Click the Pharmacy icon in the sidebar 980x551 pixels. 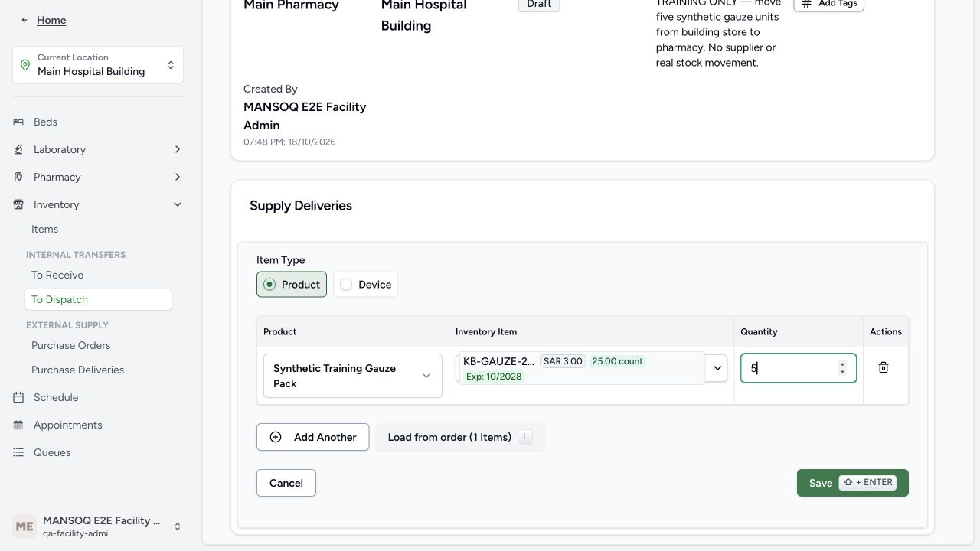tap(18, 177)
